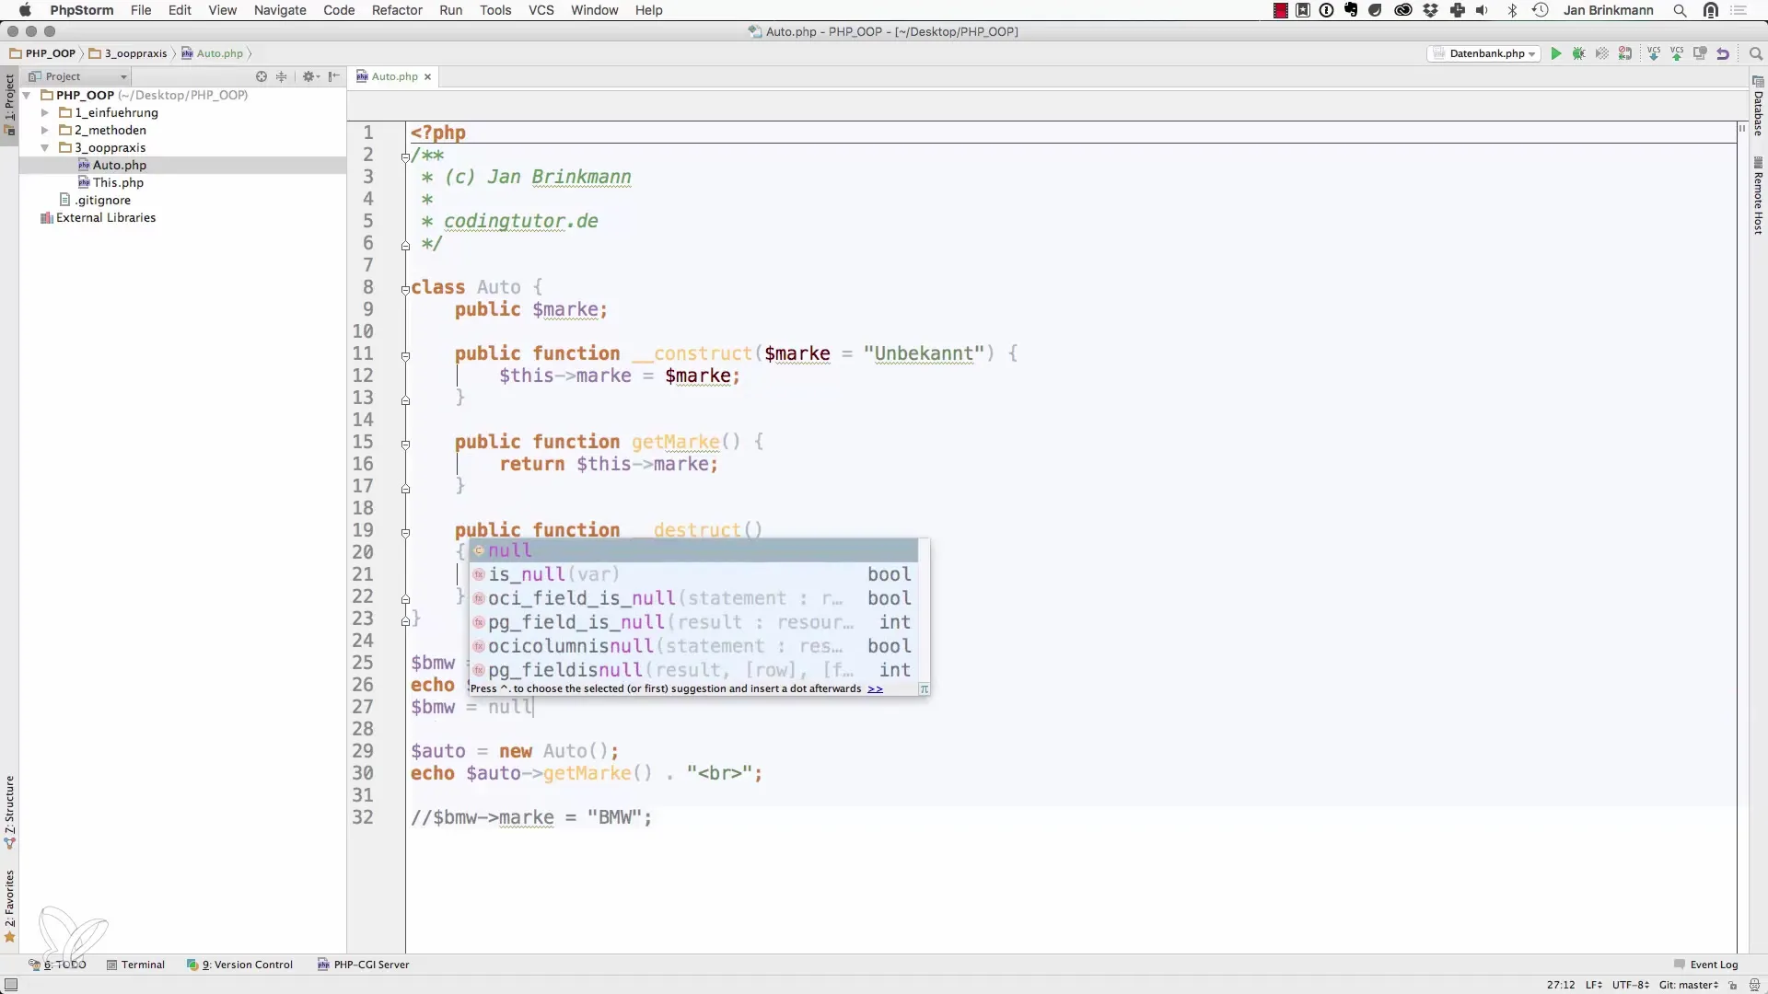Fold the class Auto block

(x=405, y=289)
